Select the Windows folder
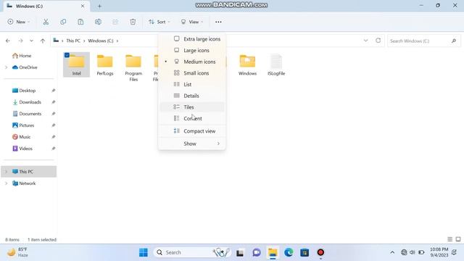464x261 pixels. click(247, 65)
